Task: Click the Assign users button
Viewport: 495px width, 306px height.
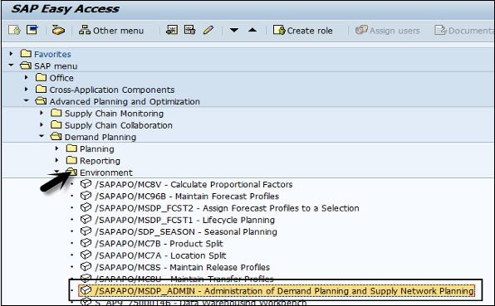Action: (387, 31)
